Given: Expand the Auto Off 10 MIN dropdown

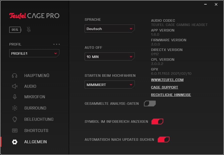Looking at the screenshot, I should 109,57.
